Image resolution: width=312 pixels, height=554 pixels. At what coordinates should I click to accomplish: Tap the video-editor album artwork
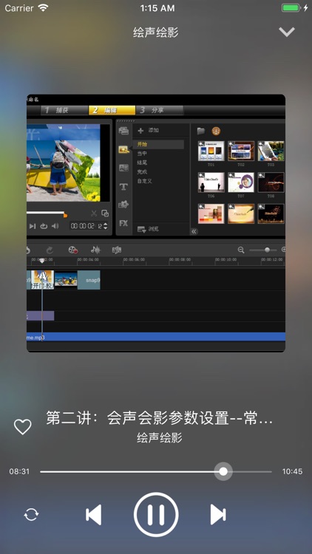[156, 223]
